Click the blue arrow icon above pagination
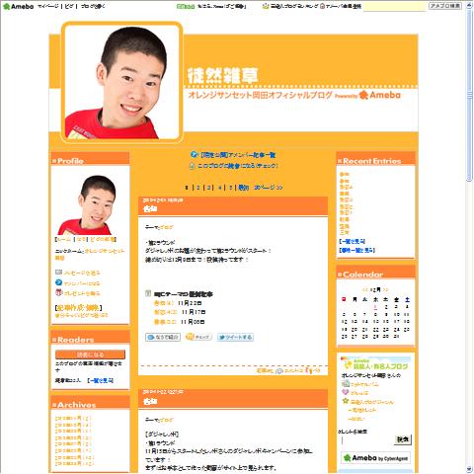474x474 pixels. click(195, 154)
